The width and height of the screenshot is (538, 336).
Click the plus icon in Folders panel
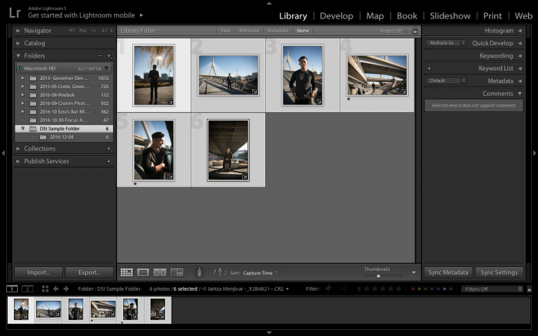point(109,56)
